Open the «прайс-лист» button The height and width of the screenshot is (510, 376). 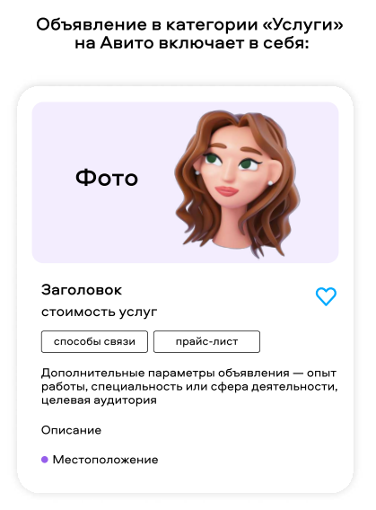(x=206, y=341)
